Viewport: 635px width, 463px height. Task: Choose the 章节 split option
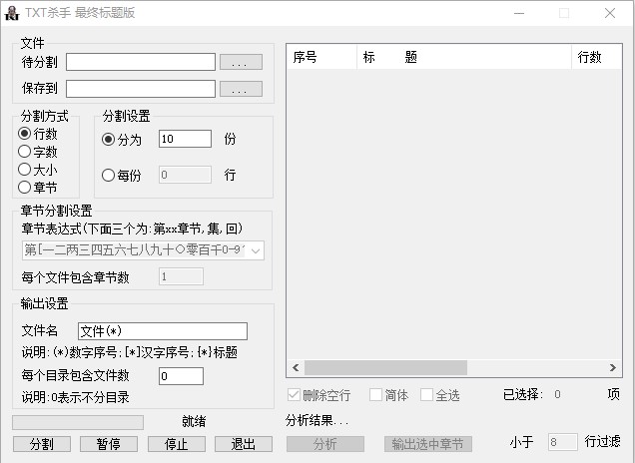pos(25,187)
